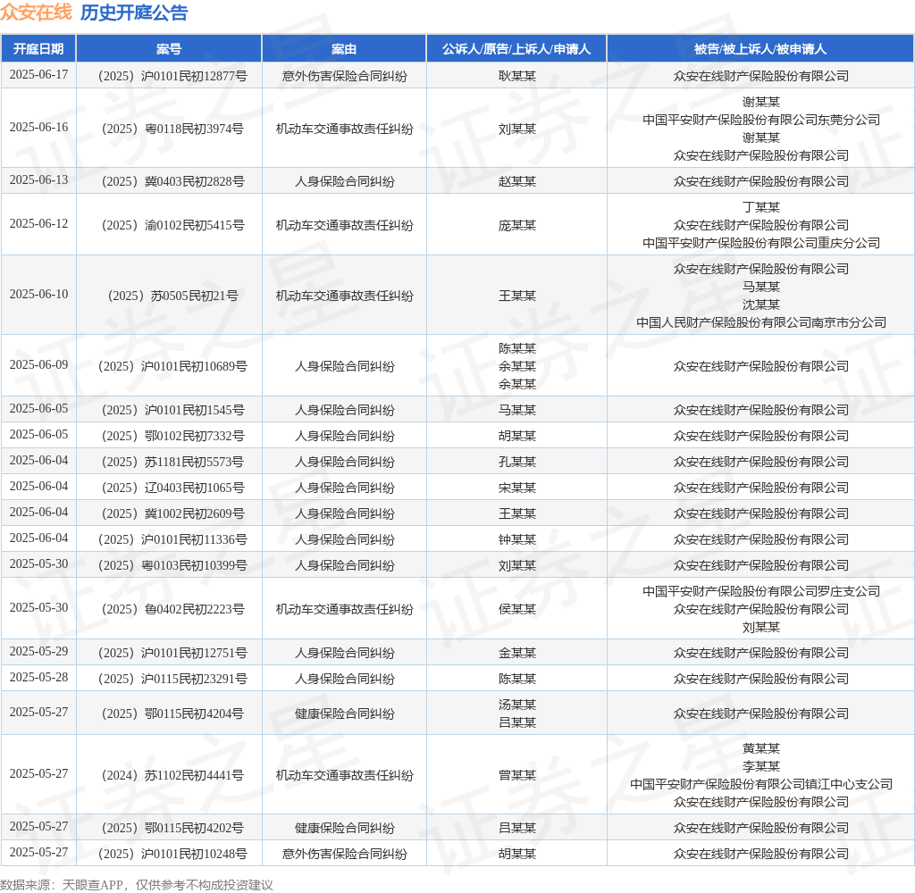The height and width of the screenshot is (893, 915).
Task: Click defendant 丁某某
Action: click(761, 207)
